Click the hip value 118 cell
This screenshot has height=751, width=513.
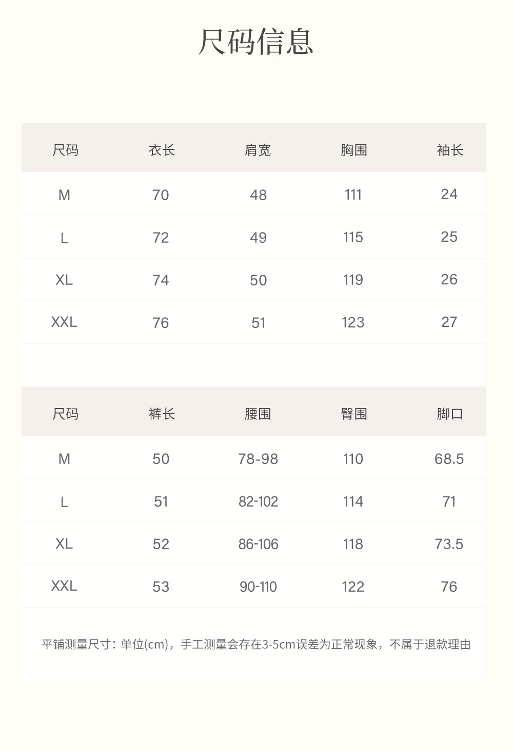[353, 544]
